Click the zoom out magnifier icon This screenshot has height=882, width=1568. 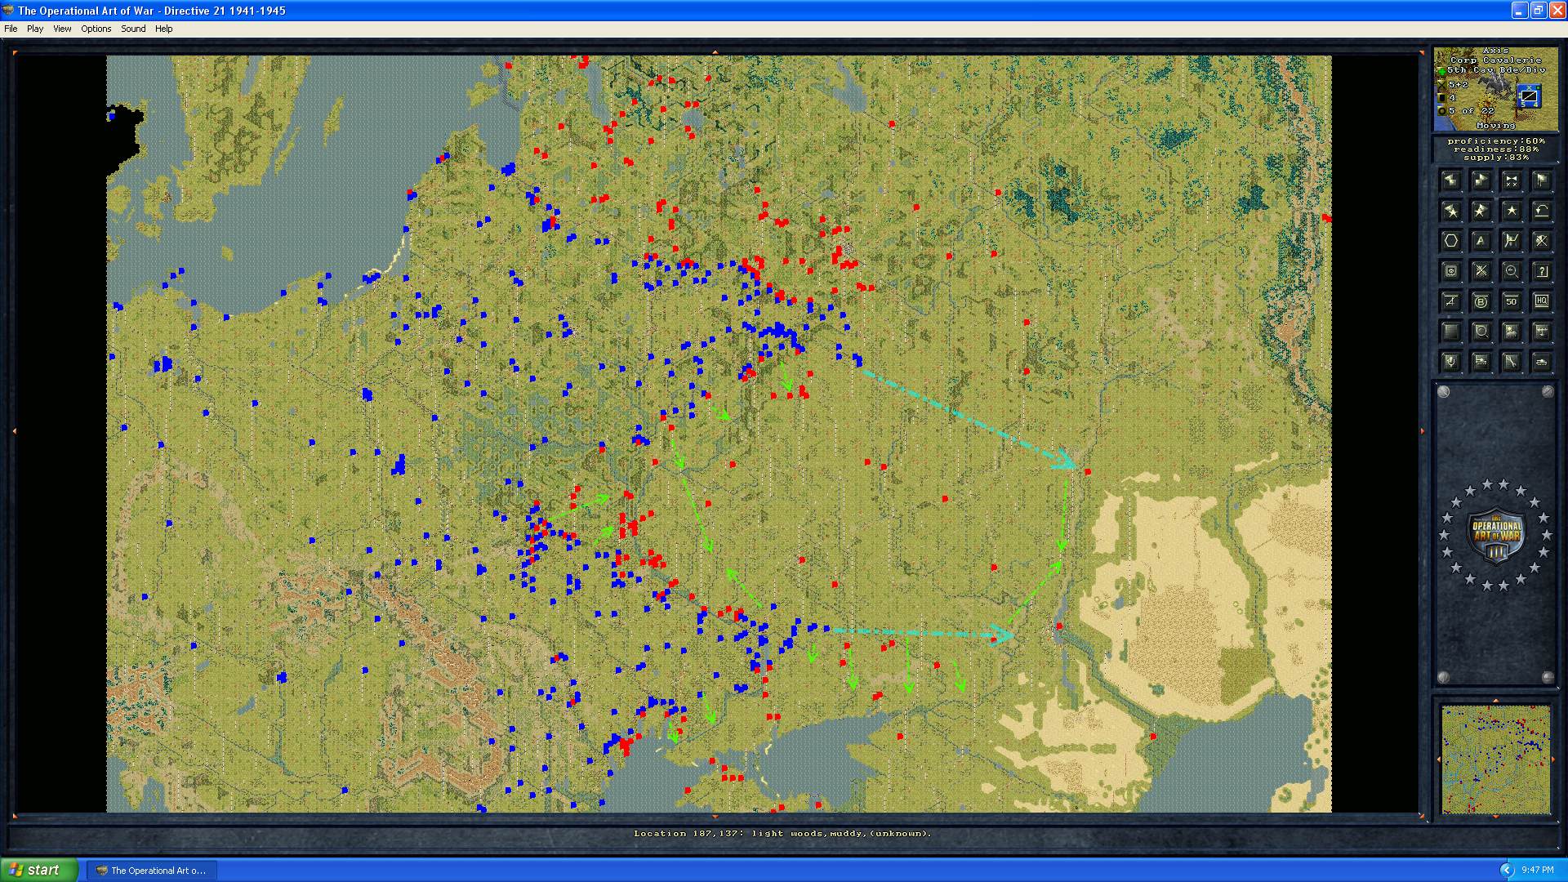[1512, 271]
